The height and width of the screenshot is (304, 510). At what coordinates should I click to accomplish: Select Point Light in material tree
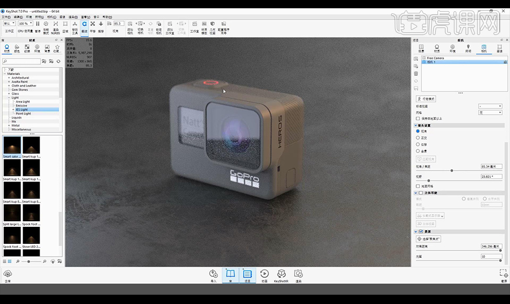tap(23, 114)
